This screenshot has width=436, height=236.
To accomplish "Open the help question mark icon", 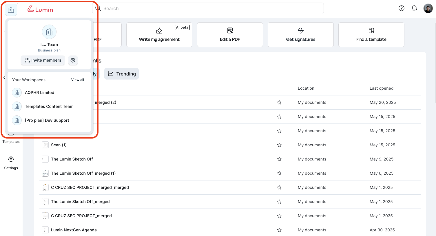I will coord(402,8).
